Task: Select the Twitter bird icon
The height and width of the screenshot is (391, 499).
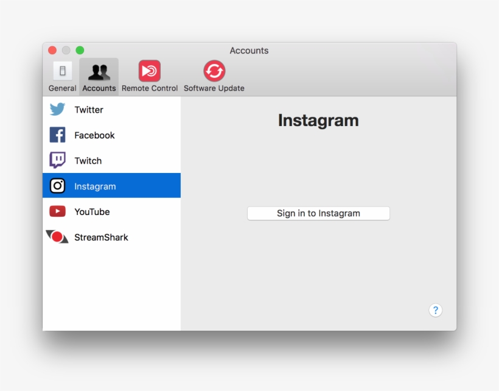Action: coord(57,110)
